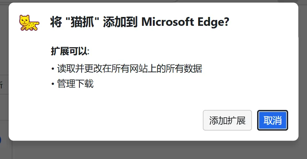
Task: Click the bullet before 读取并更改 permission
Action: (x=53, y=69)
